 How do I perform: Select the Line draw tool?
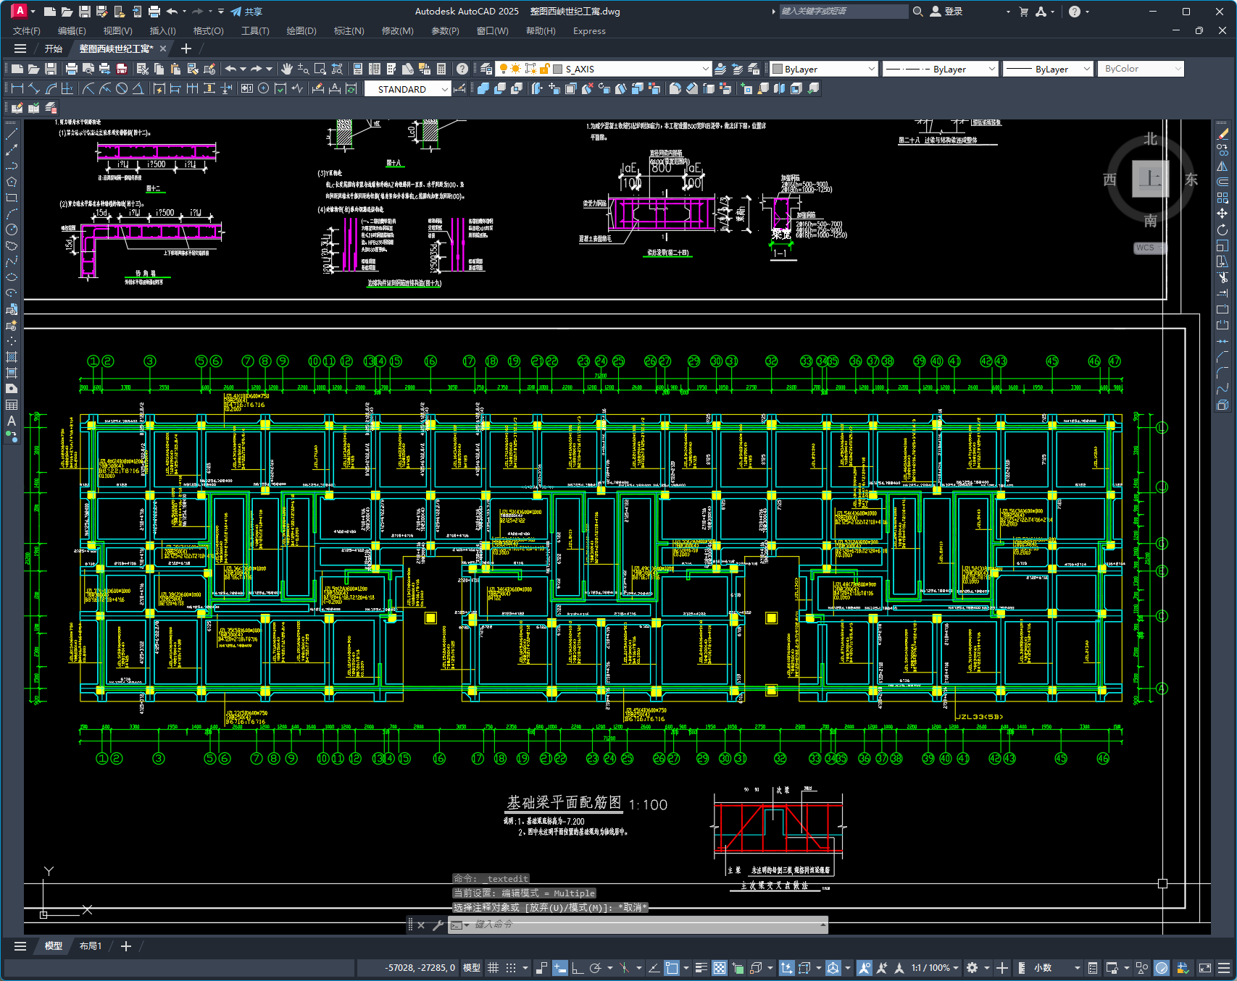pyautogui.click(x=11, y=134)
